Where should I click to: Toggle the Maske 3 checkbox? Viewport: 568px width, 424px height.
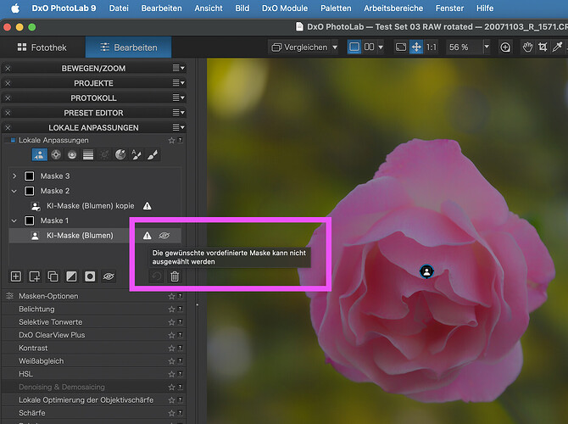point(29,176)
